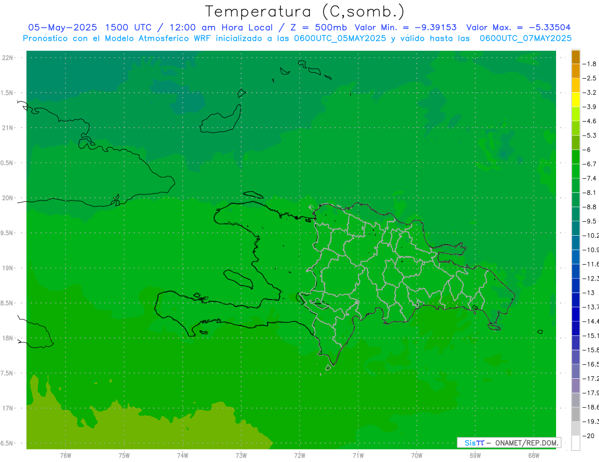Click the lavender swatch between -17.2 and -17.9
The height and width of the screenshot is (462, 599).
(576, 386)
